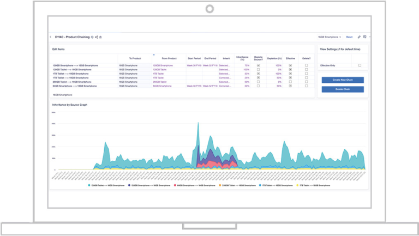This screenshot has width=419, height=236.
Task: Check Delete? for 64GB Smartphone row
Action: 307,86
